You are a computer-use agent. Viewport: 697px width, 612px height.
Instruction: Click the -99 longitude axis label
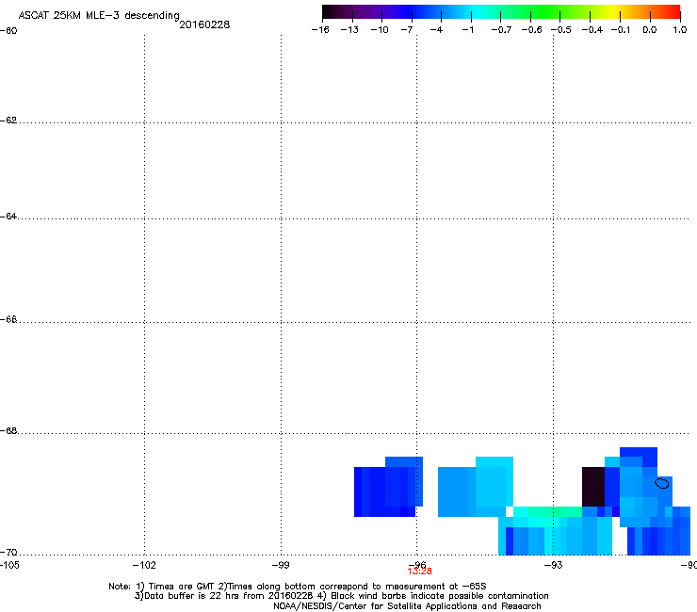click(281, 565)
